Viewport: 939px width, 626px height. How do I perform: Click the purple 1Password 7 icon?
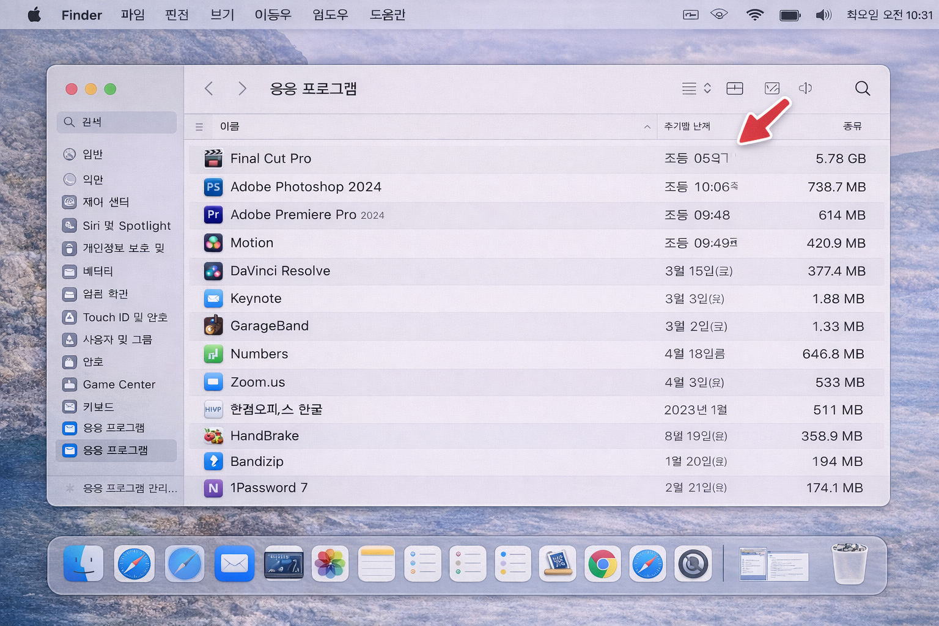(213, 488)
